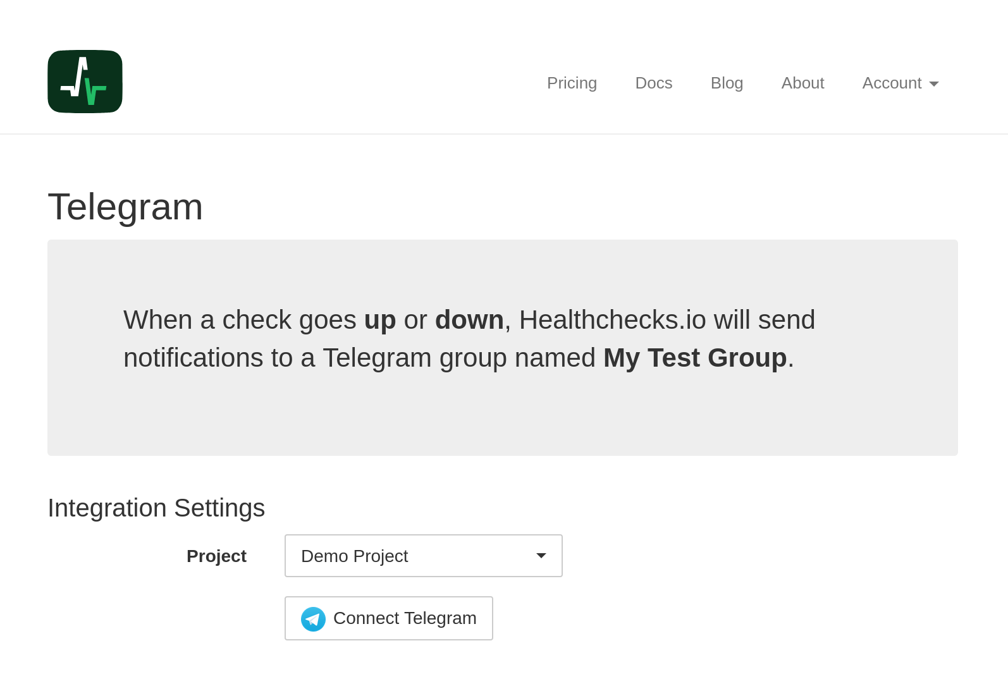Image resolution: width=1008 pixels, height=691 pixels.
Task: Click the Telegram page heading
Action: [x=125, y=207]
